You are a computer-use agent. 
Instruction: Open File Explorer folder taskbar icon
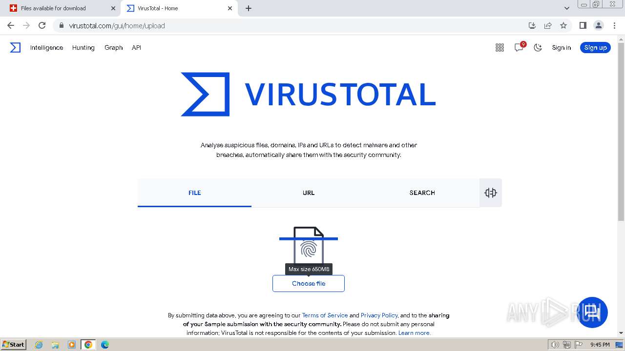click(x=55, y=345)
